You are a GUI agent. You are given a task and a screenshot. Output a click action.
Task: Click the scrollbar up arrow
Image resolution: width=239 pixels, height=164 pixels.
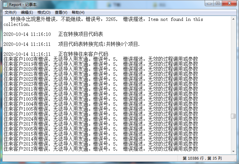click(233, 19)
